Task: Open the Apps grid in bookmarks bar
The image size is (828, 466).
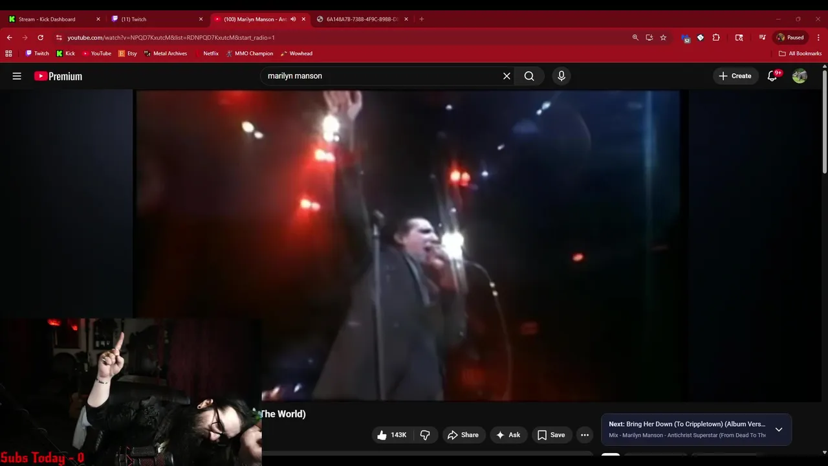Action: (8, 54)
